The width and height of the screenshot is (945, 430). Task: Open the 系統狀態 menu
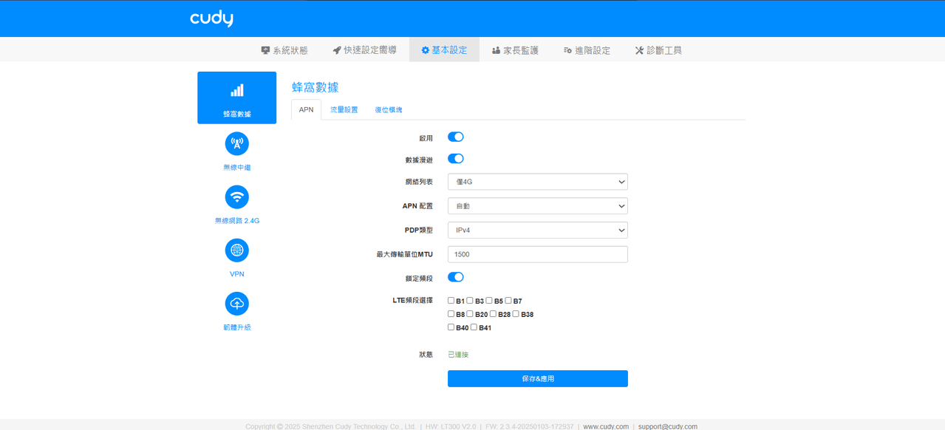[284, 50]
